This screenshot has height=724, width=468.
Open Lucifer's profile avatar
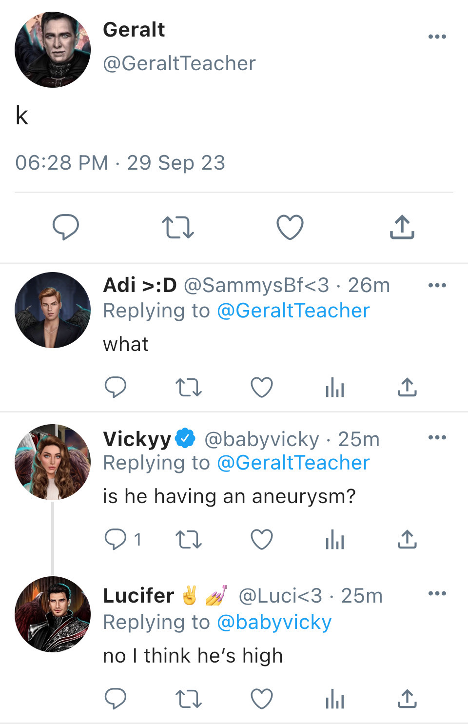click(x=53, y=614)
